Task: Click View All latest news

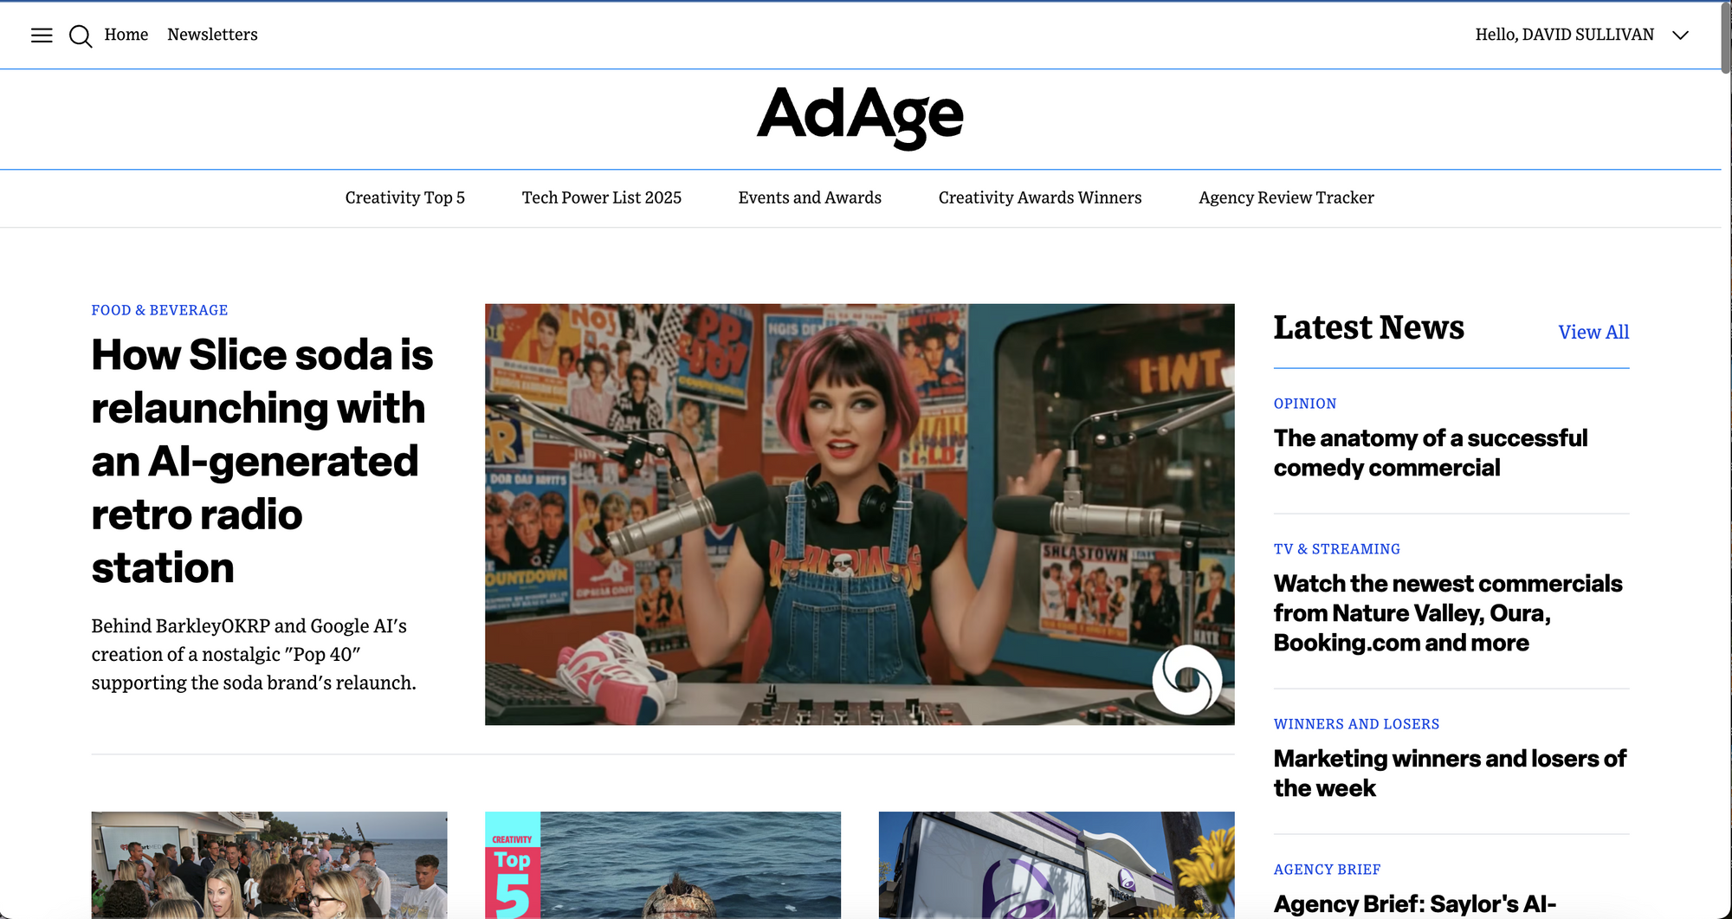Action: (1593, 332)
